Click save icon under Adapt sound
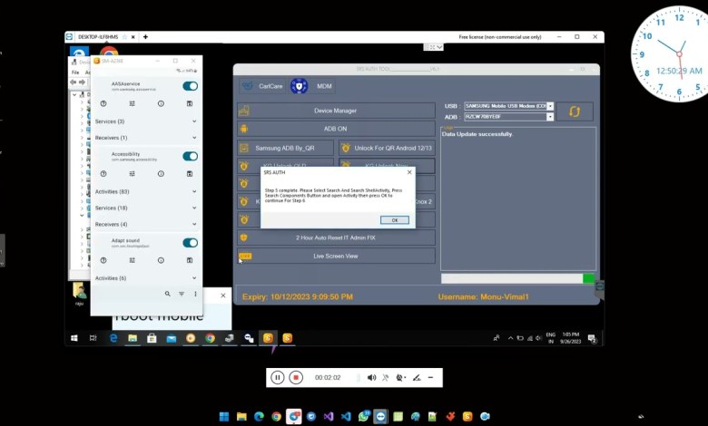708x426 pixels. coord(190,260)
